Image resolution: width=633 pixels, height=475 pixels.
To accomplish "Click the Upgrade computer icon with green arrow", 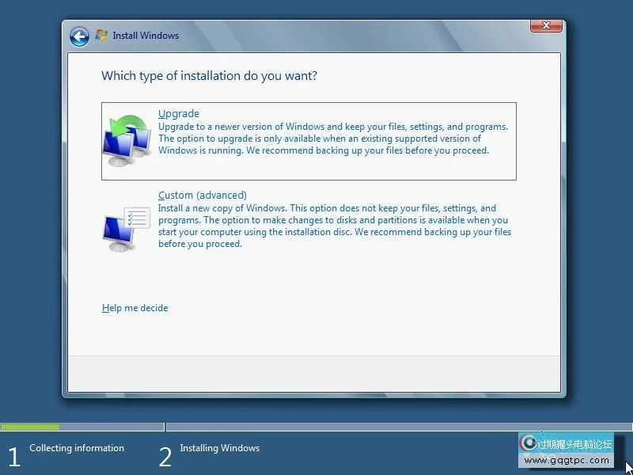I will (127, 140).
